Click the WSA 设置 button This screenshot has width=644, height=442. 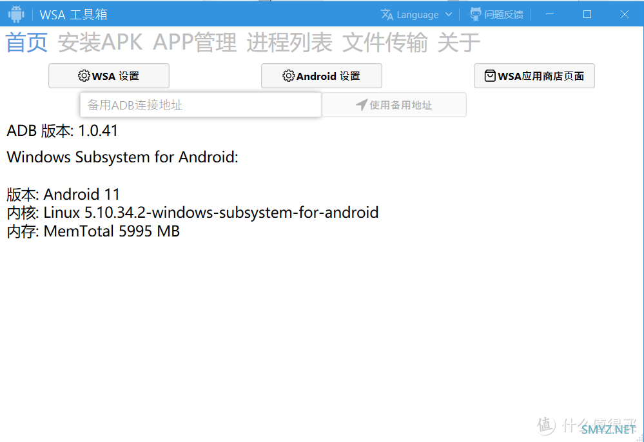[x=109, y=76]
